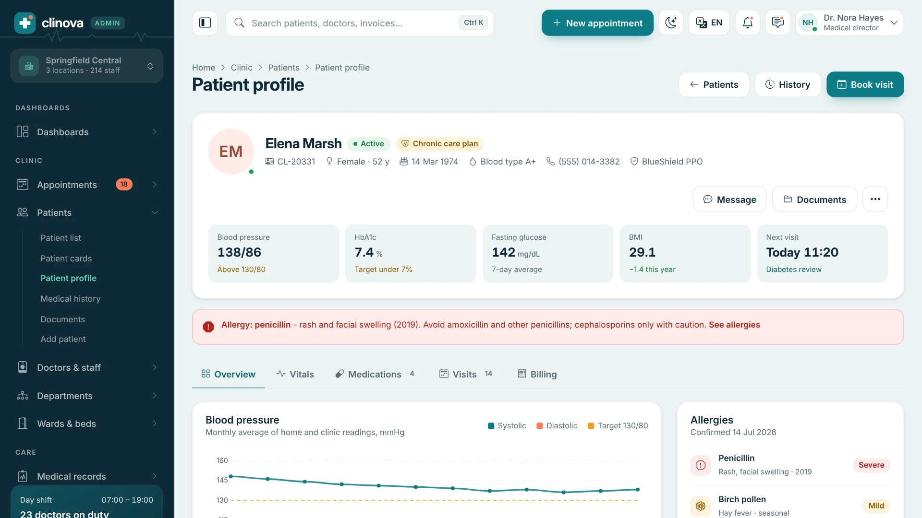This screenshot has width=922, height=518.
Task: Click the Penicillin allergy alert icon
Action: click(x=701, y=465)
